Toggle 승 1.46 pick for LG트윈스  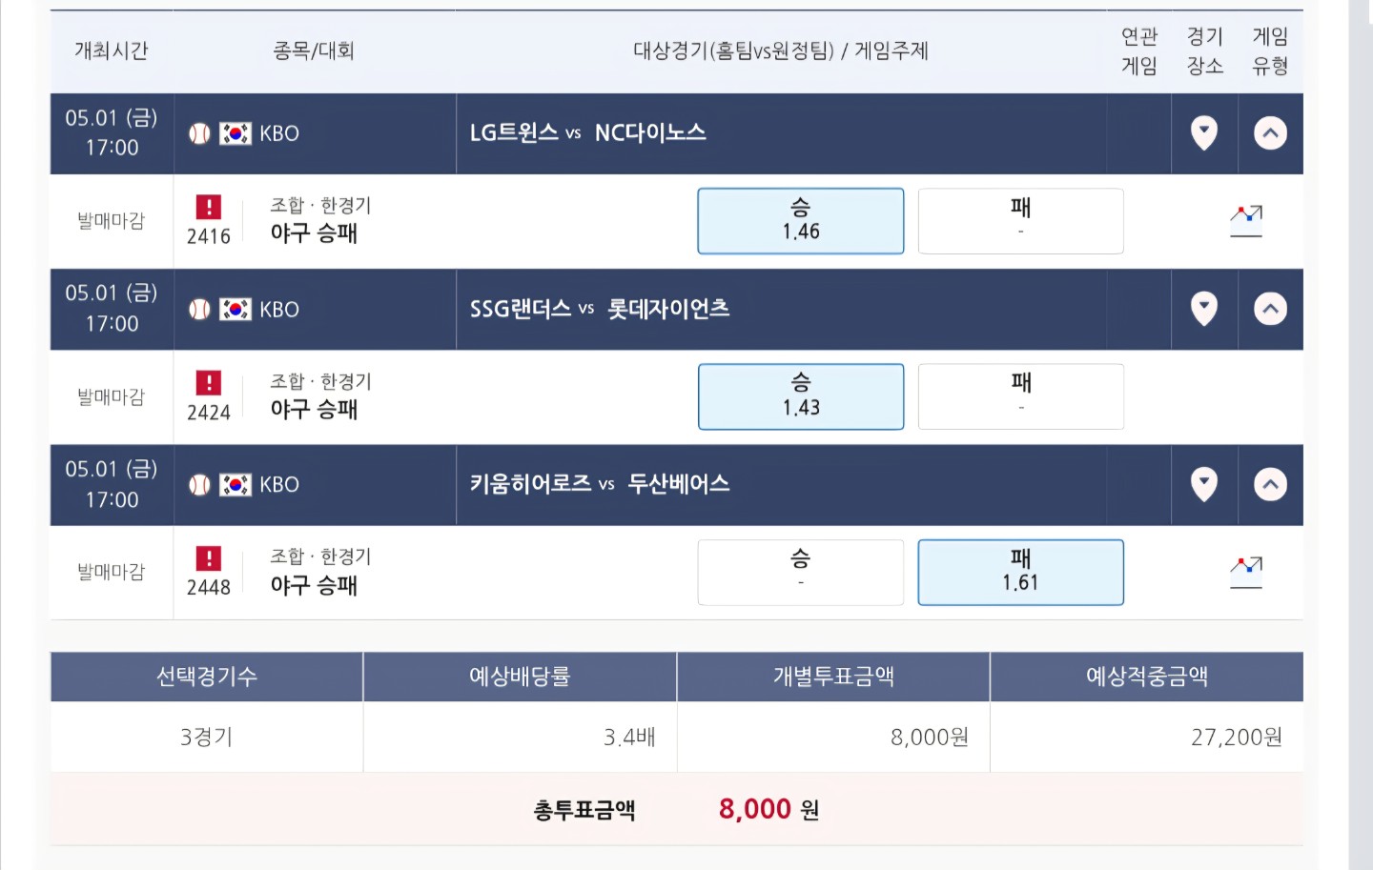click(x=801, y=221)
